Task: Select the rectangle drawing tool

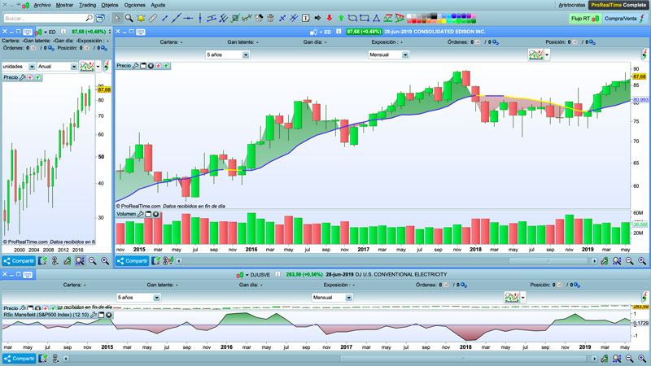Action: coord(365,18)
